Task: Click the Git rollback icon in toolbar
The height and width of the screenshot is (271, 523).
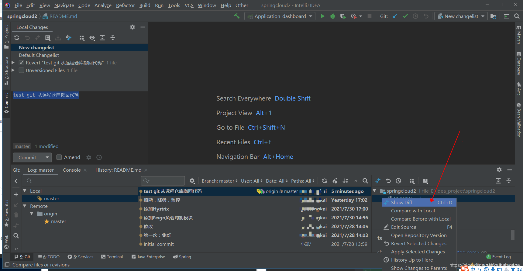Action: pos(426,16)
